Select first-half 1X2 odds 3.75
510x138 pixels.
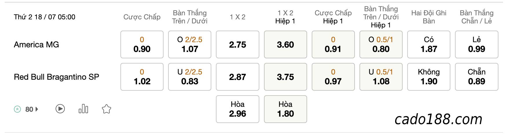pos(285,77)
